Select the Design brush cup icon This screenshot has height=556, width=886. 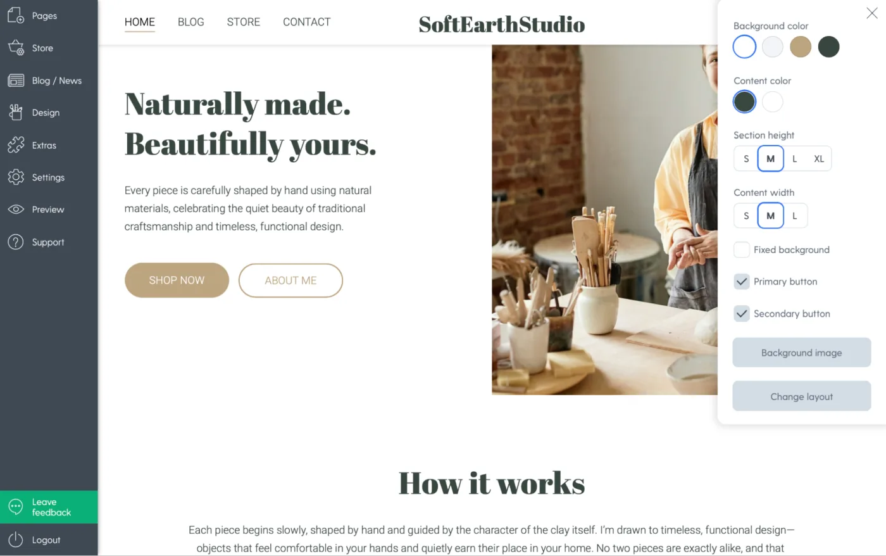pos(16,112)
